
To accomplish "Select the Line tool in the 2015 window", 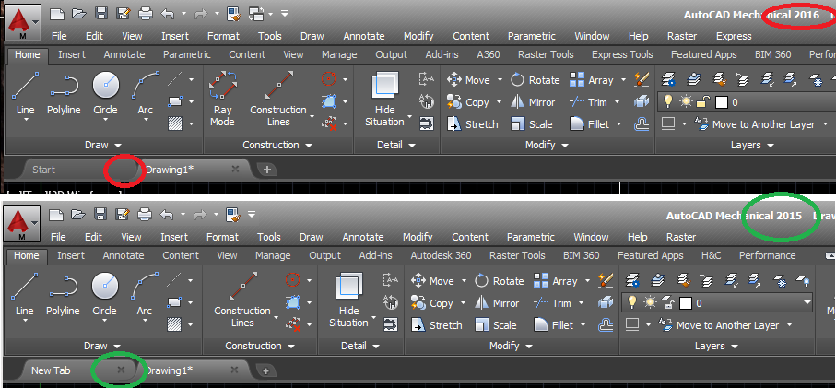I will (x=25, y=294).
